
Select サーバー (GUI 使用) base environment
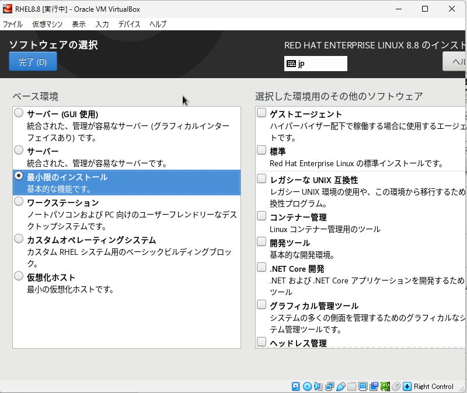click(x=19, y=113)
